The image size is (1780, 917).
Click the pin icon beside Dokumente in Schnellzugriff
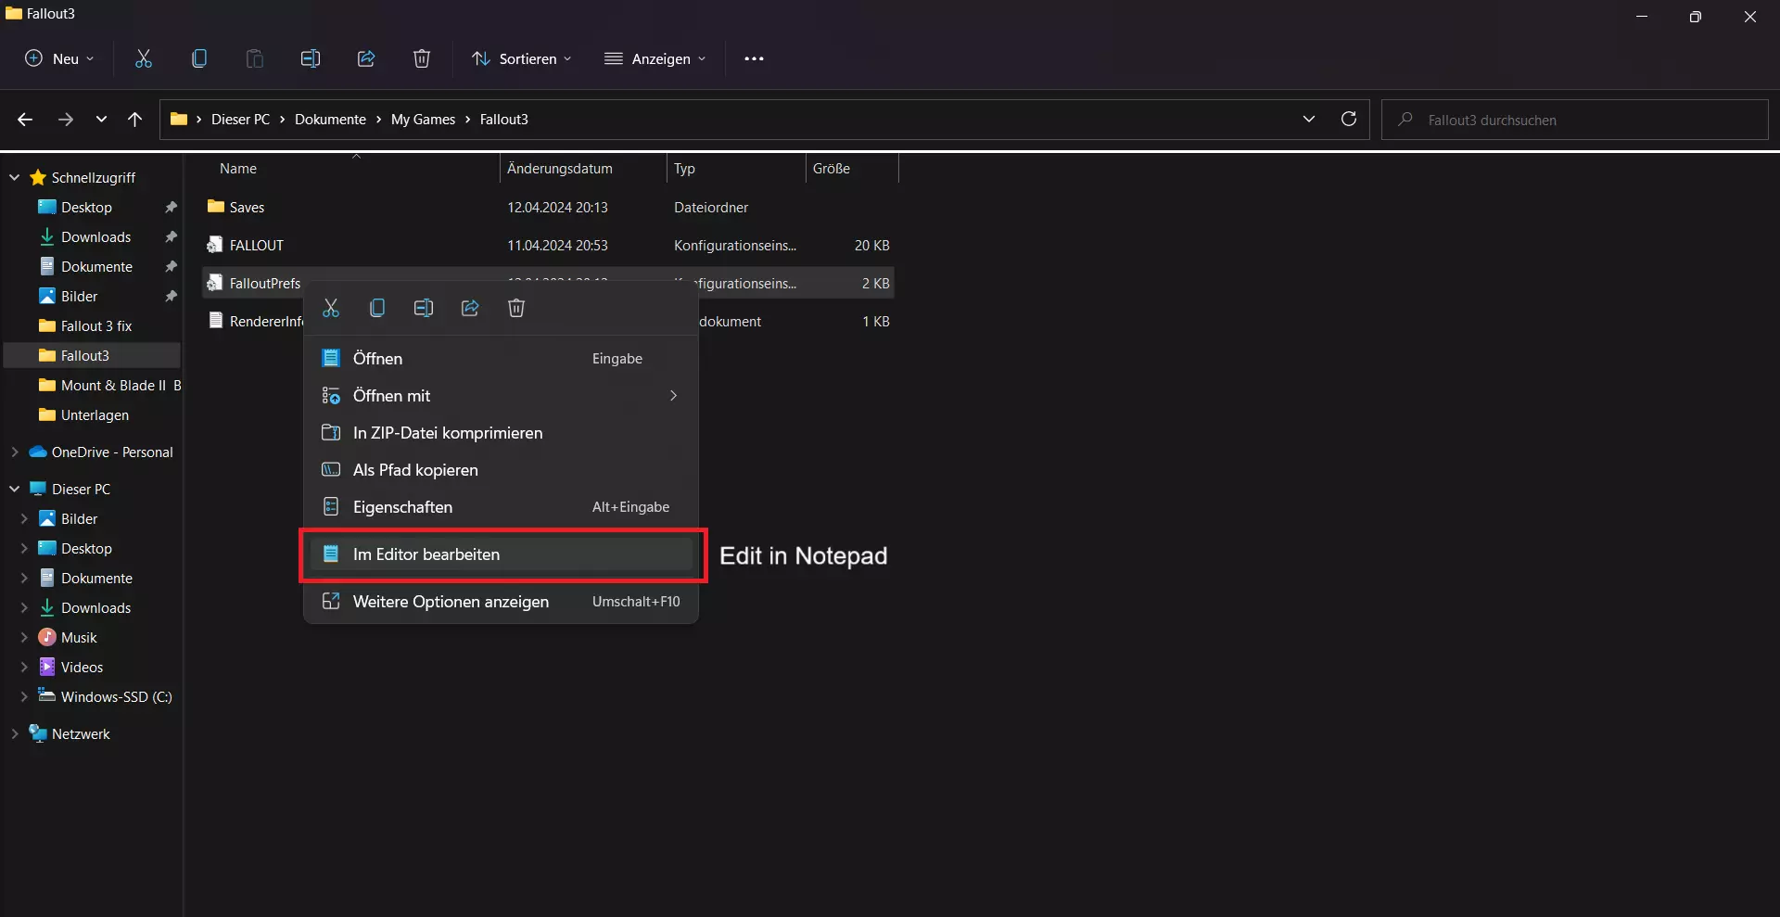click(171, 266)
